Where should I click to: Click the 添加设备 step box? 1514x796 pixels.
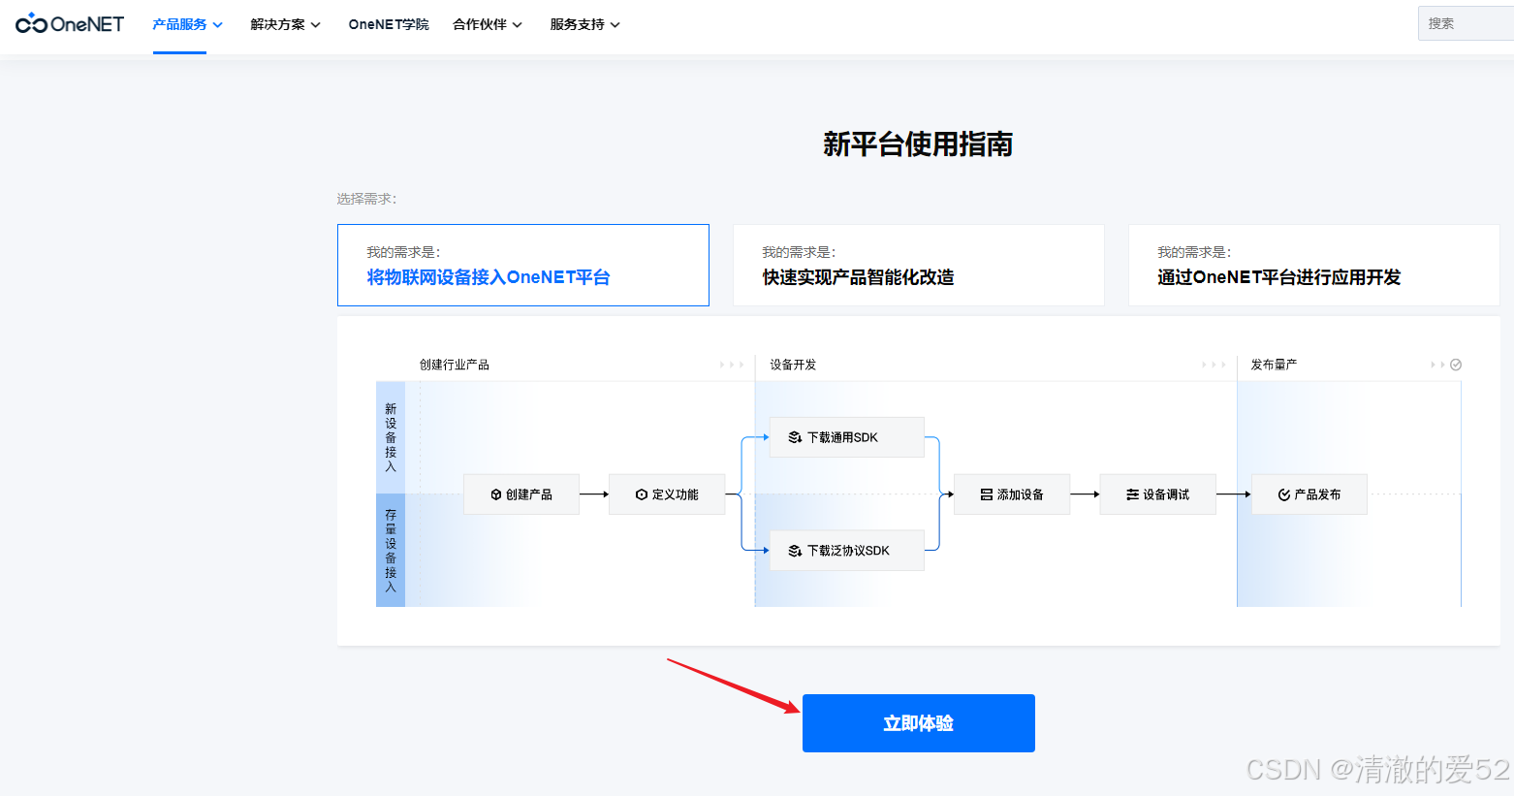coord(1012,494)
